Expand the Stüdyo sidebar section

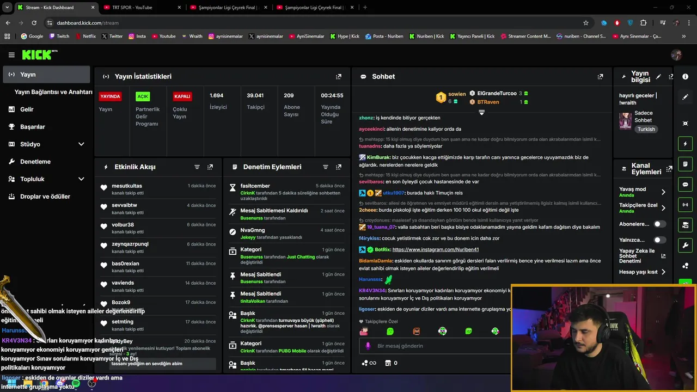[81, 144]
